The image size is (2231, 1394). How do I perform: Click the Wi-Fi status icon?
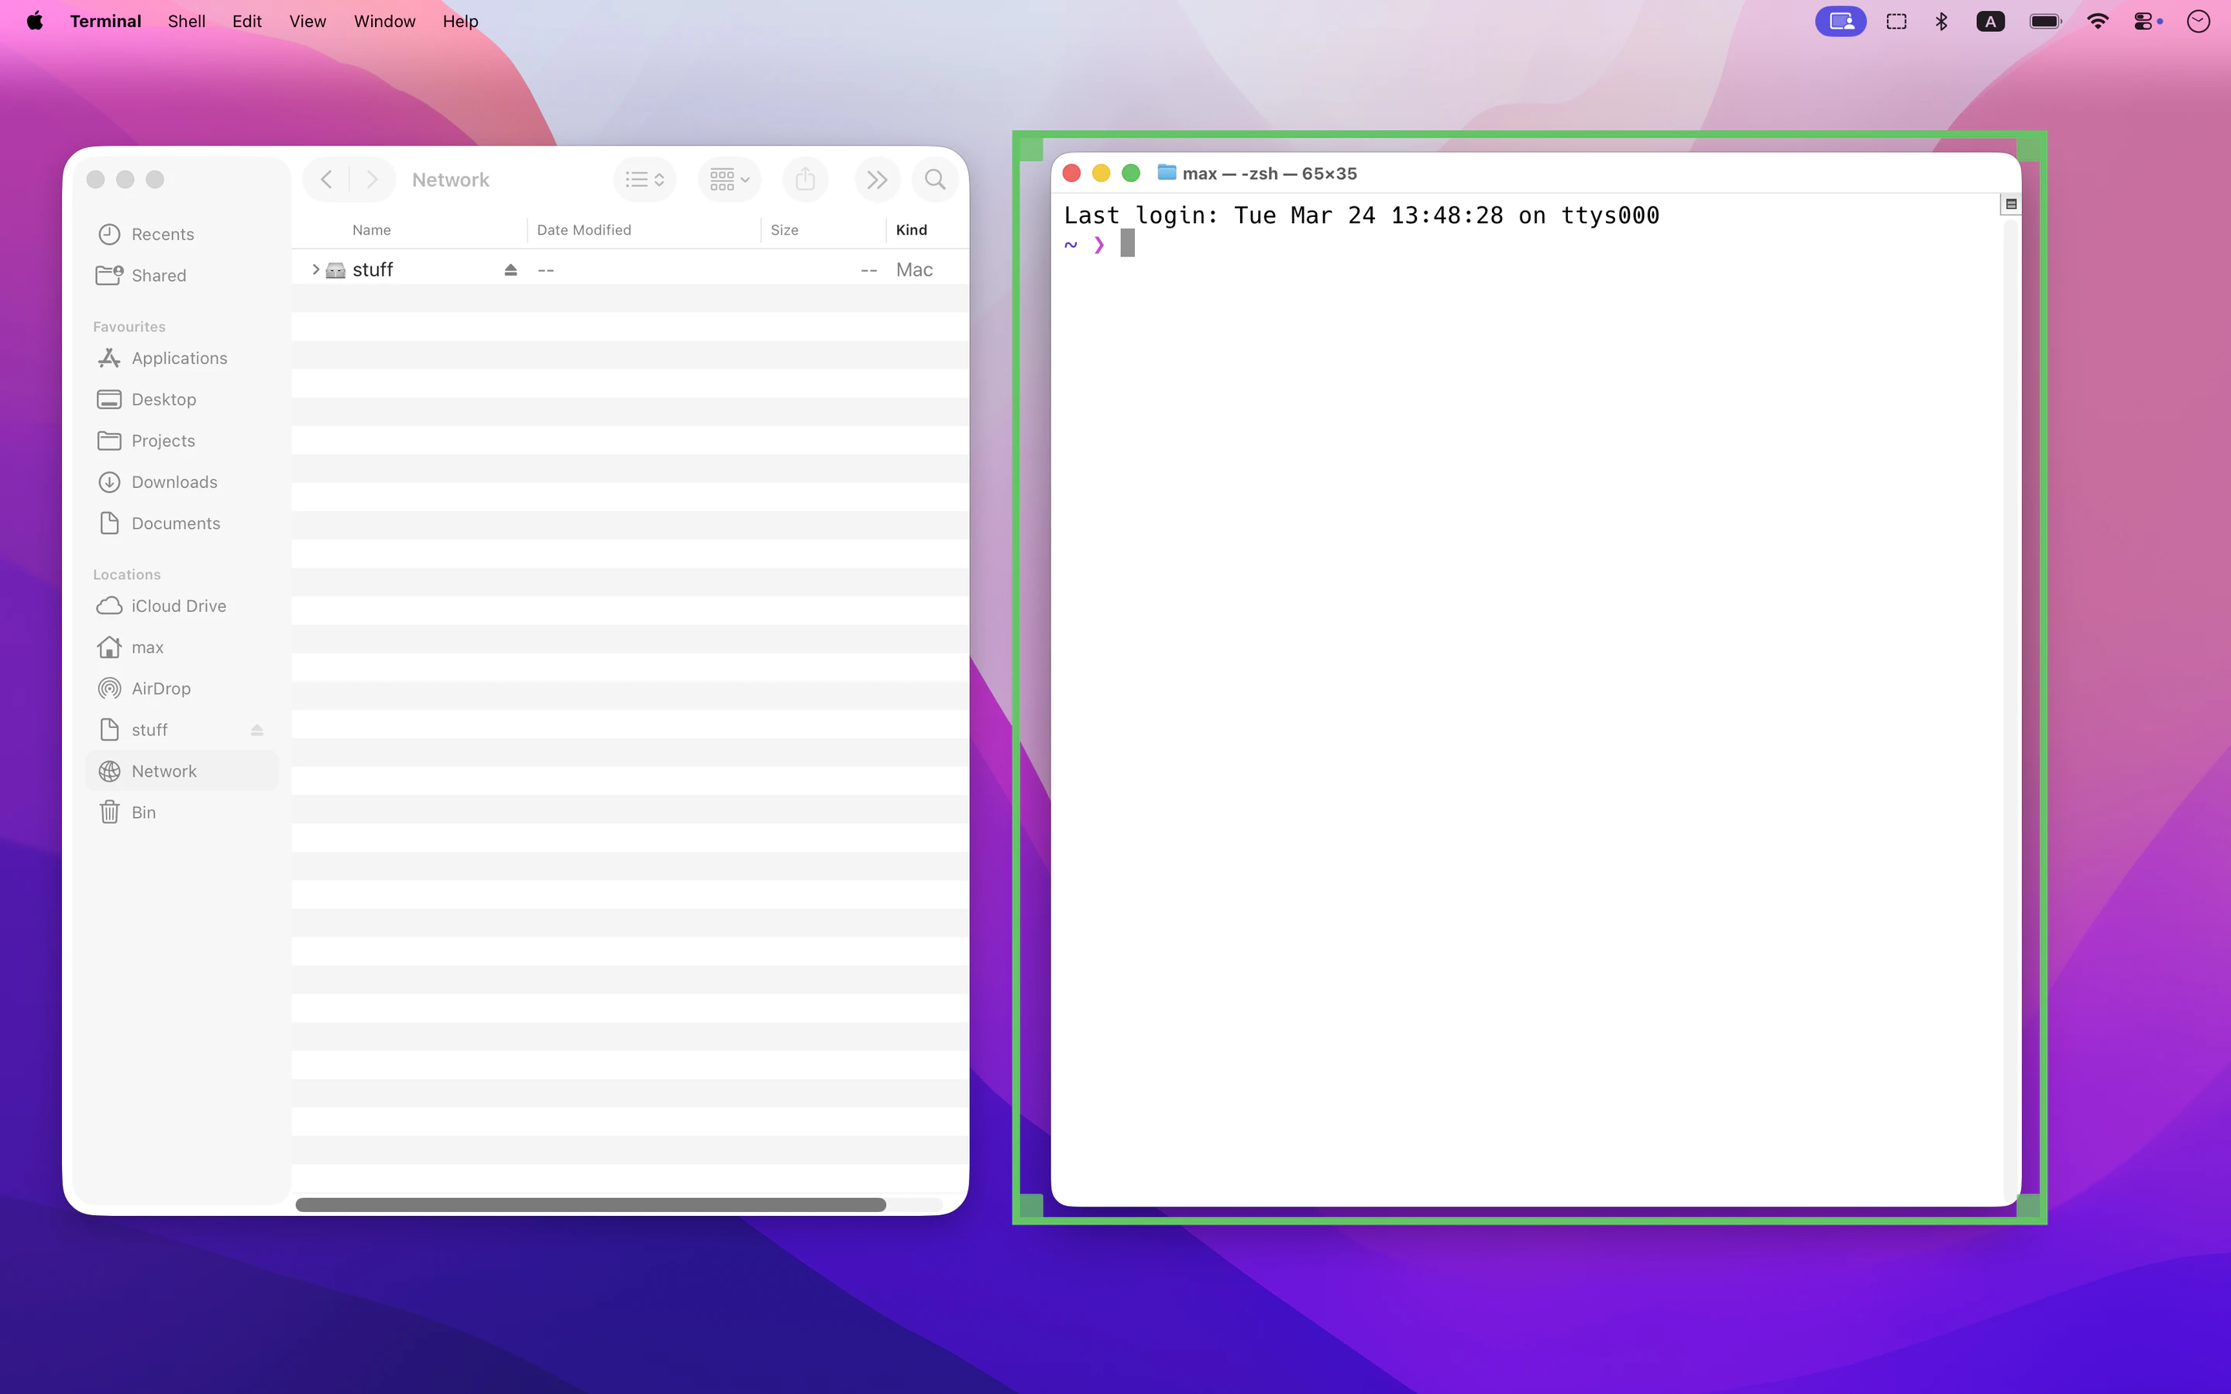pyautogui.click(x=2097, y=21)
